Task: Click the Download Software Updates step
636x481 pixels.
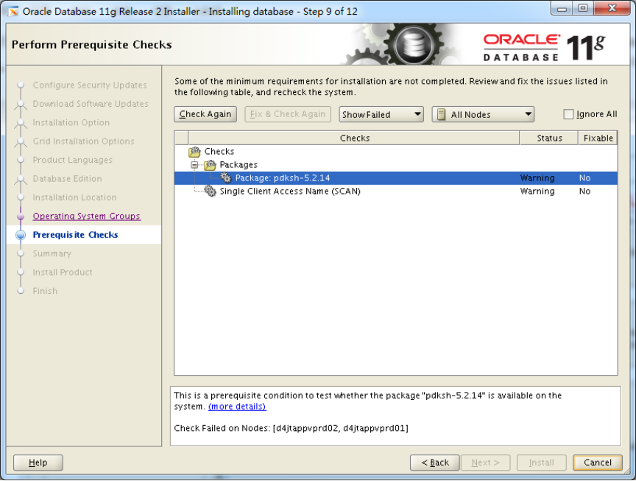Action: [x=91, y=104]
